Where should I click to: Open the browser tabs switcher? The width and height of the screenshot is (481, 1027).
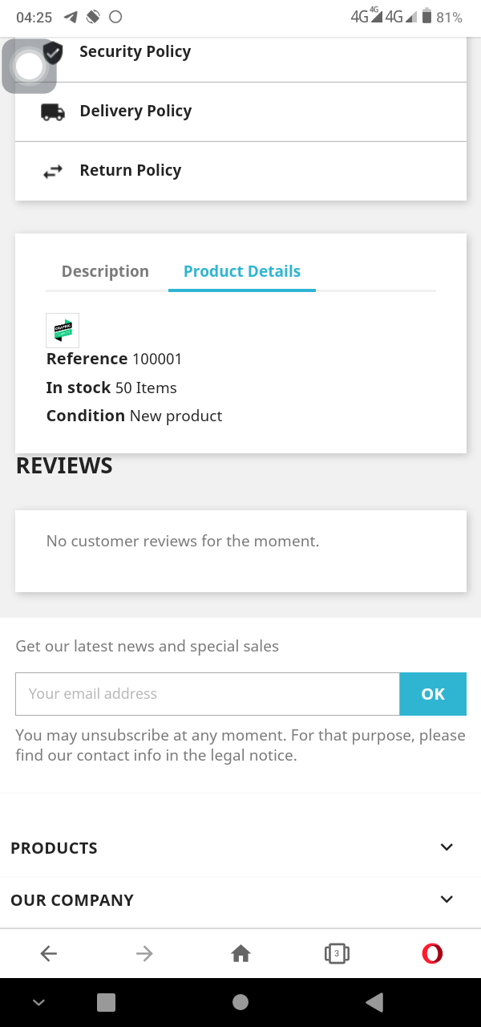pyautogui.click(x=337, y=953)
